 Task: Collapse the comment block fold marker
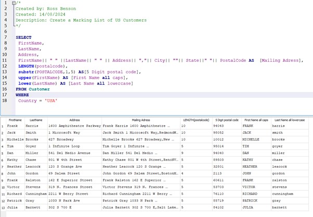tap(14, 3)
